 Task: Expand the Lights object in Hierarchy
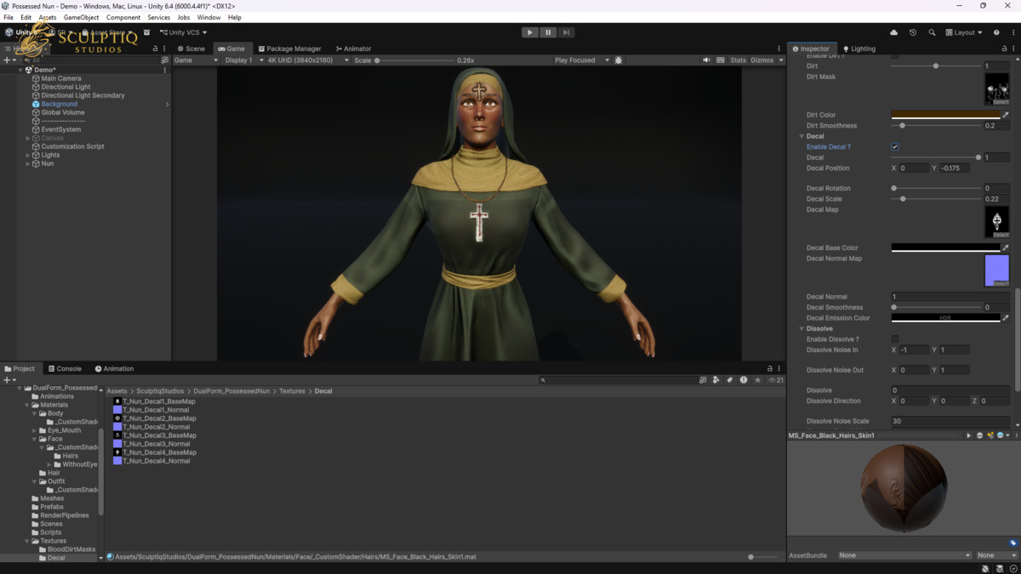point(27,155)
